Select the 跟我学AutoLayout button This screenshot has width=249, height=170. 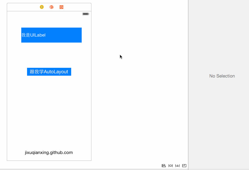click(x=49, y=72)
